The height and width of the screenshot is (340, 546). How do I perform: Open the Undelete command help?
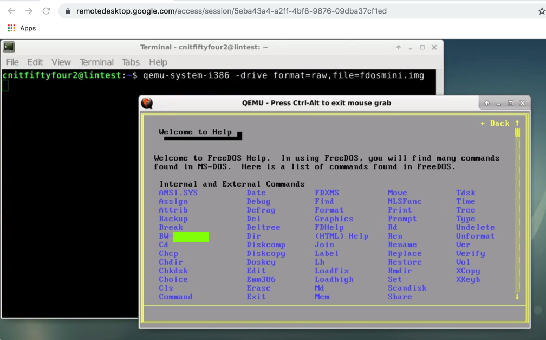click(x=476, y=227)
